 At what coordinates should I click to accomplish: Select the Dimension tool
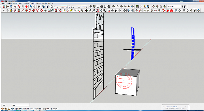point(67,11)
